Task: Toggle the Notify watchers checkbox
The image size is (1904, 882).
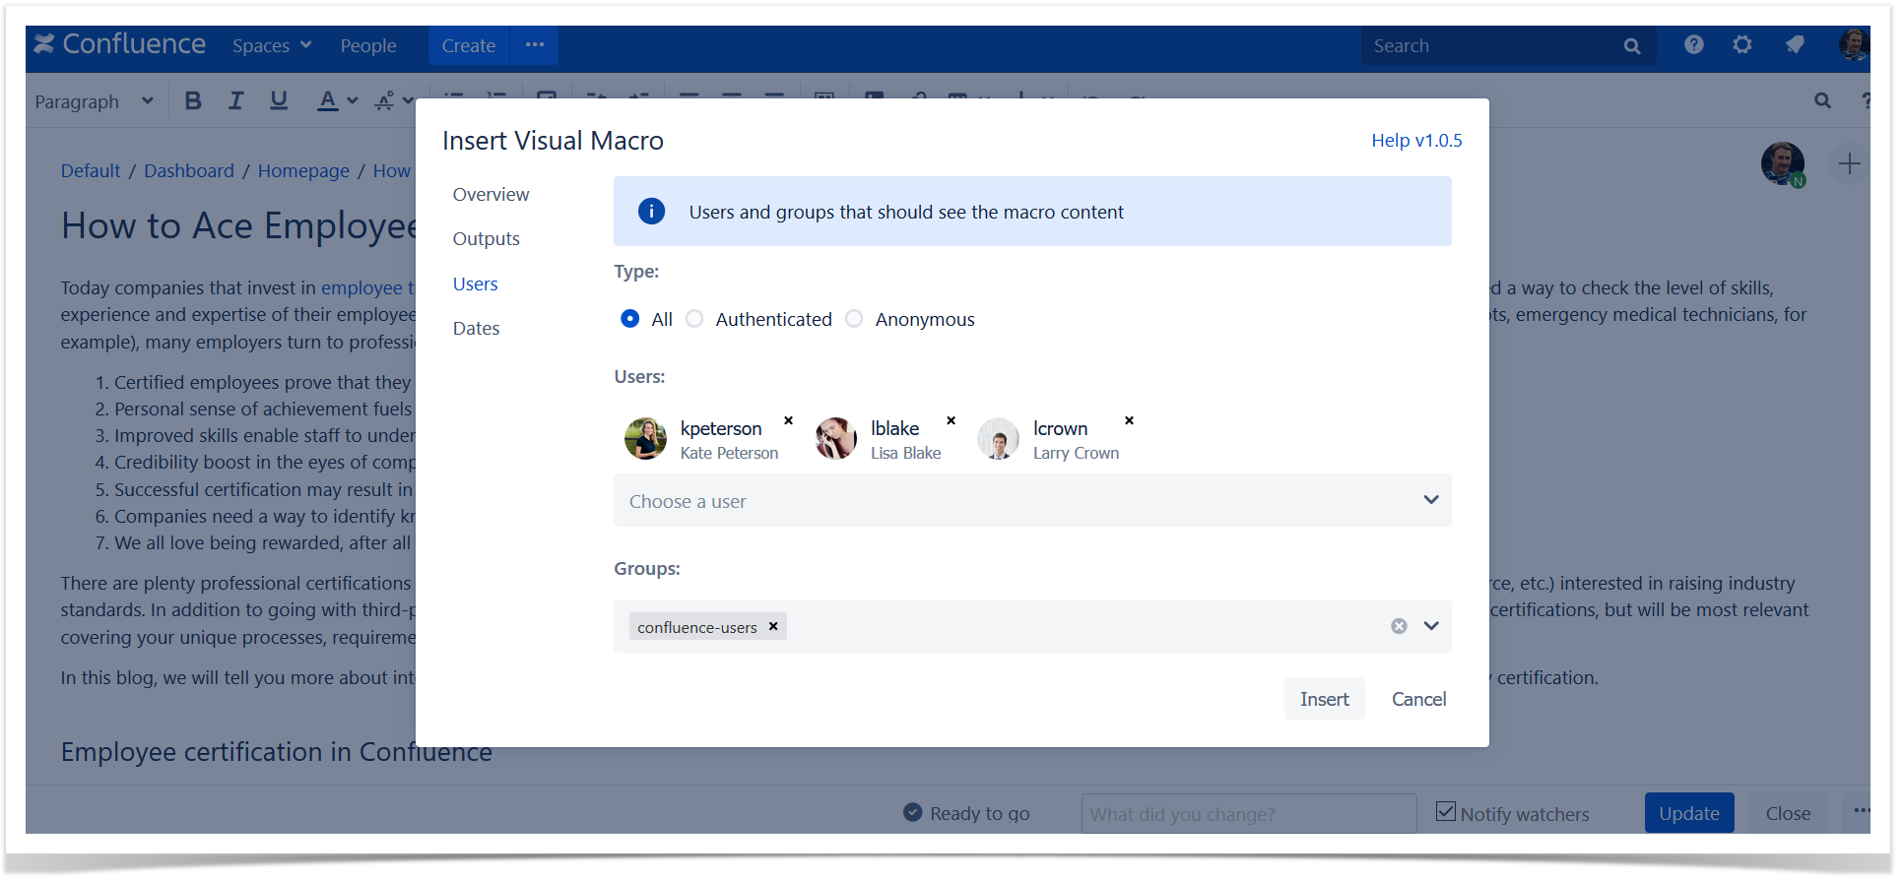Action: click(1445, 812)
